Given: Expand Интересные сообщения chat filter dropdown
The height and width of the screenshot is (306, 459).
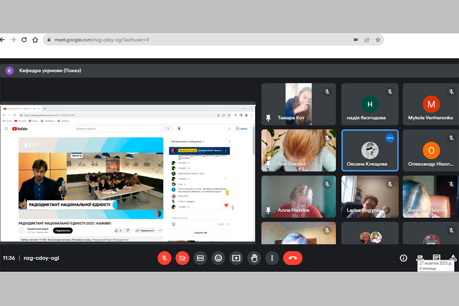Looking at the screenshot, I should coord(188,141).
